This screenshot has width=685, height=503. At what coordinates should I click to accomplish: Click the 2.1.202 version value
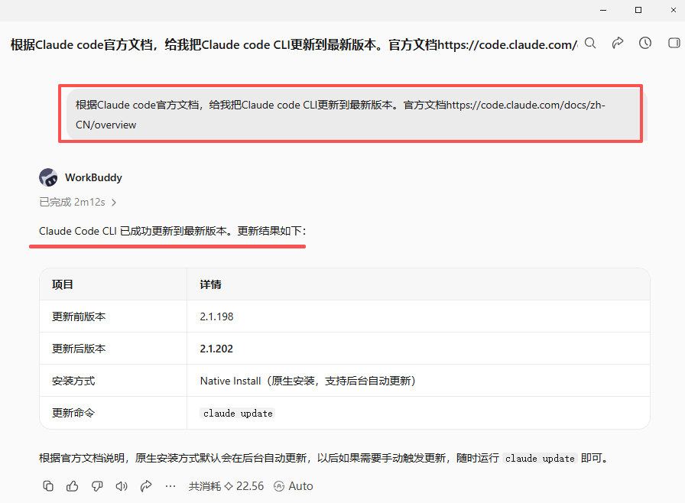coord(216,349)
